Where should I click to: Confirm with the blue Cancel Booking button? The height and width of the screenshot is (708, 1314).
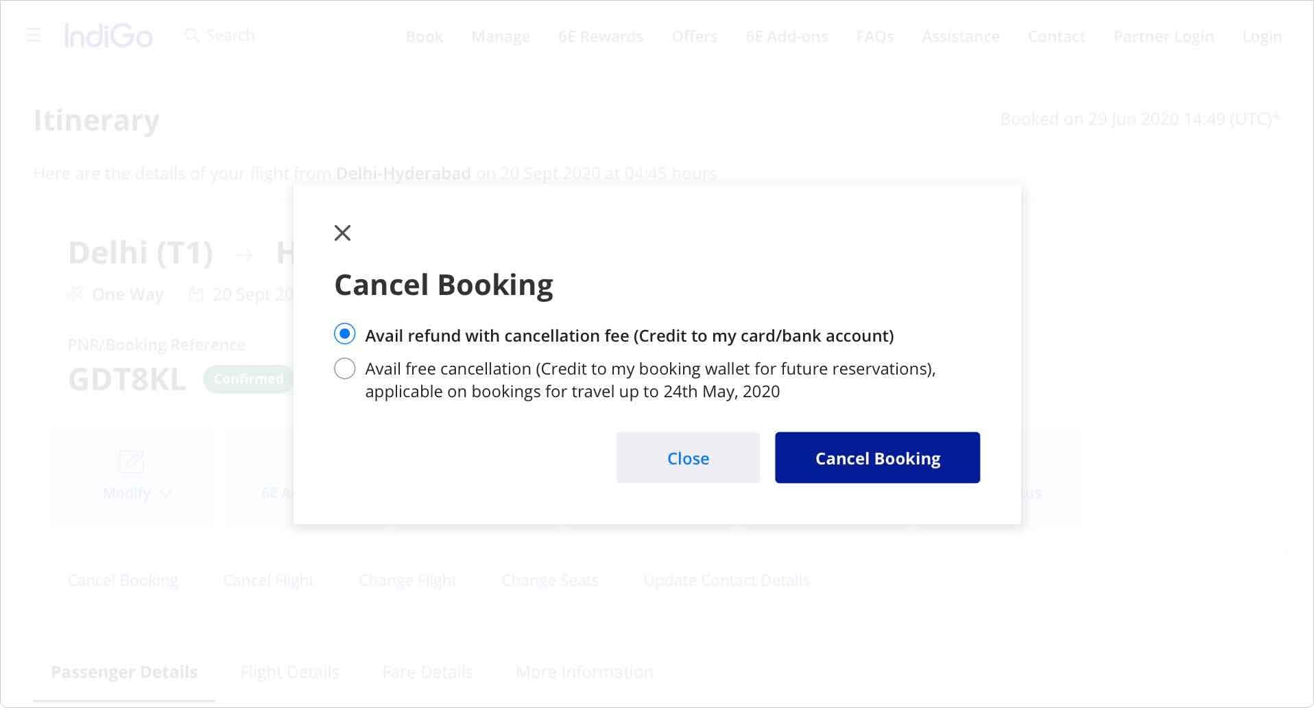[x=877, y=458]
